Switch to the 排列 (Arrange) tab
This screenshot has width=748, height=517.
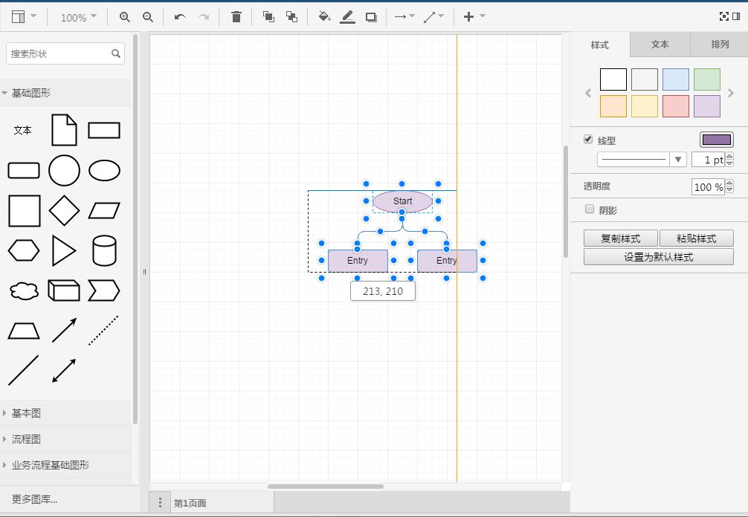click(x=719, y=45)
